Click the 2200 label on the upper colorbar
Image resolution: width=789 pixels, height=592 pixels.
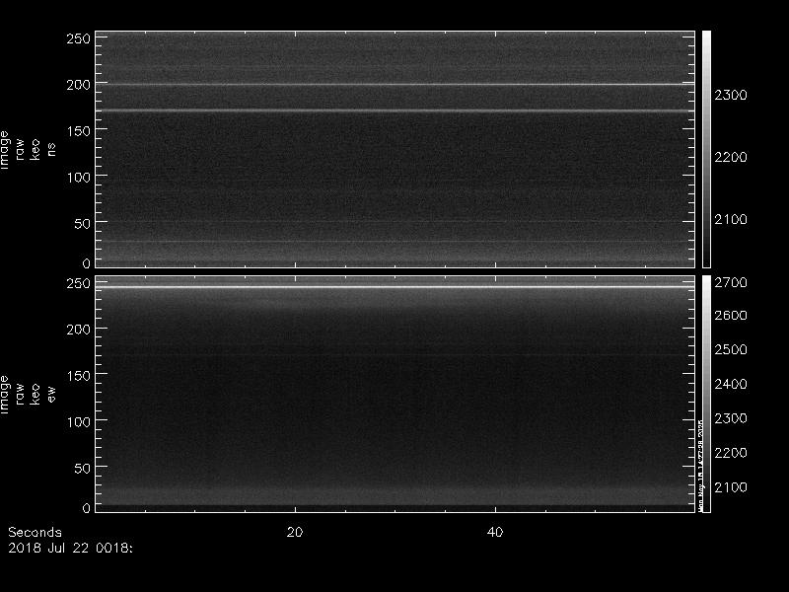pos(731,157)
